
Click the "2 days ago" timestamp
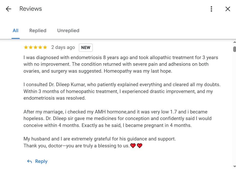[x=63, y=47]
